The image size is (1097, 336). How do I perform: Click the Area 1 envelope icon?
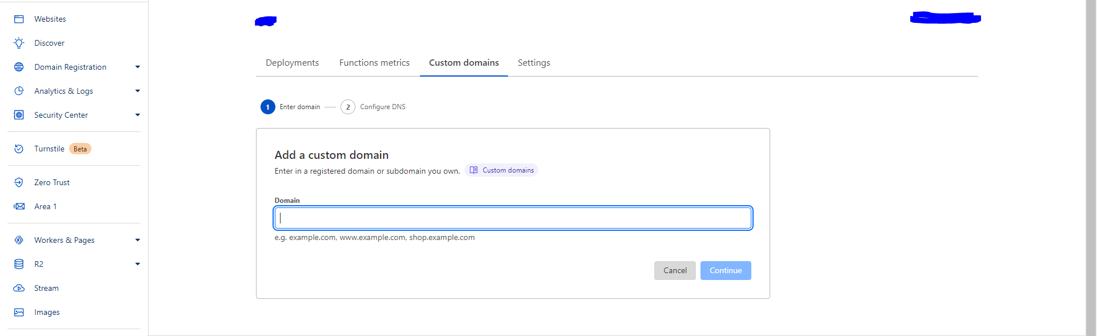tap(19, 206)
